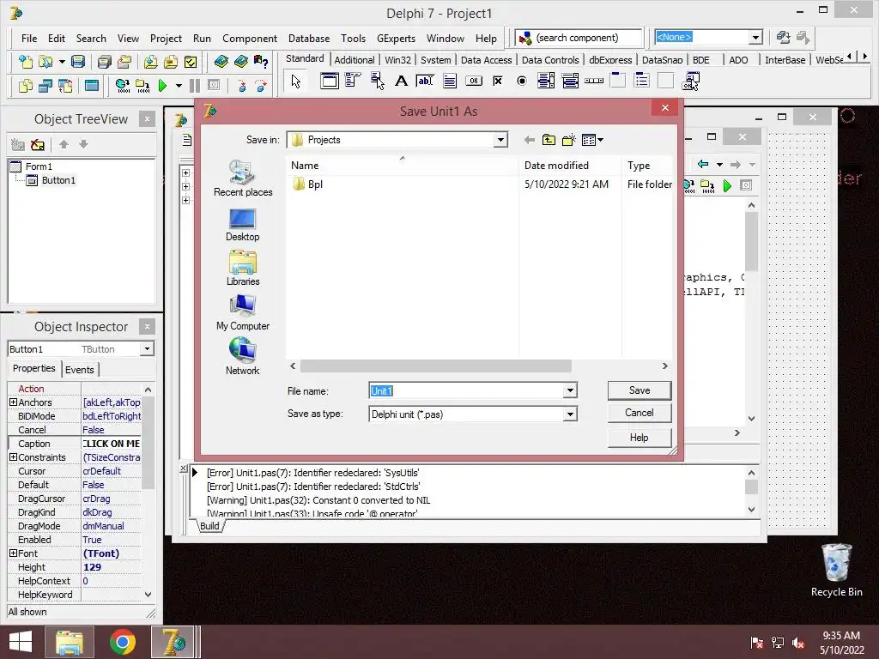The image size is (879, 659).
Task: Open the View Menu icon in dialog
Action: coord(592,140)
